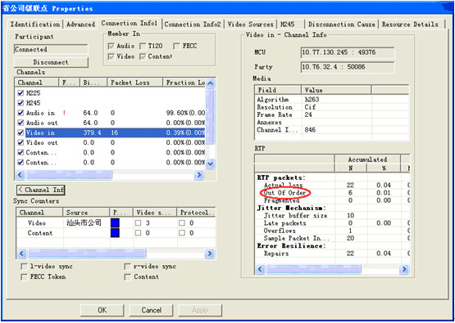Click the Channels list scroll down arrow
The height and width of the screenshot is (323, 455).
click(211, 164)
